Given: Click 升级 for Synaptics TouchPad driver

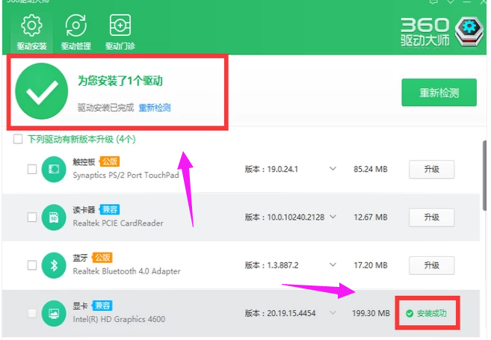Looking at the screenshot, I should (x=431, y=170).
